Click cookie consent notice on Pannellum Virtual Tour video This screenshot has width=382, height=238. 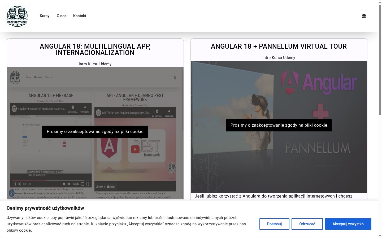click(x=279, y=125)
